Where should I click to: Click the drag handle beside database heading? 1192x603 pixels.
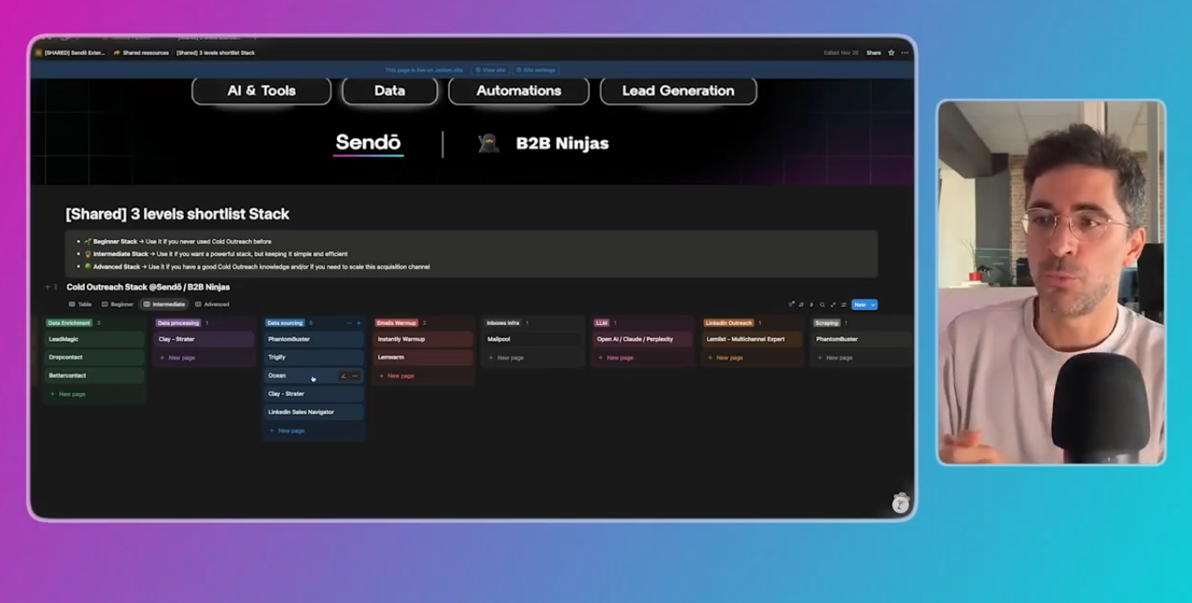click(56, 287)
